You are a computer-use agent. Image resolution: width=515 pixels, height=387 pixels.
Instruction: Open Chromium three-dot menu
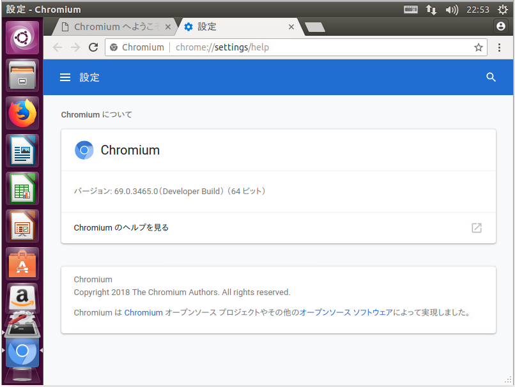(x=499, y=47)
